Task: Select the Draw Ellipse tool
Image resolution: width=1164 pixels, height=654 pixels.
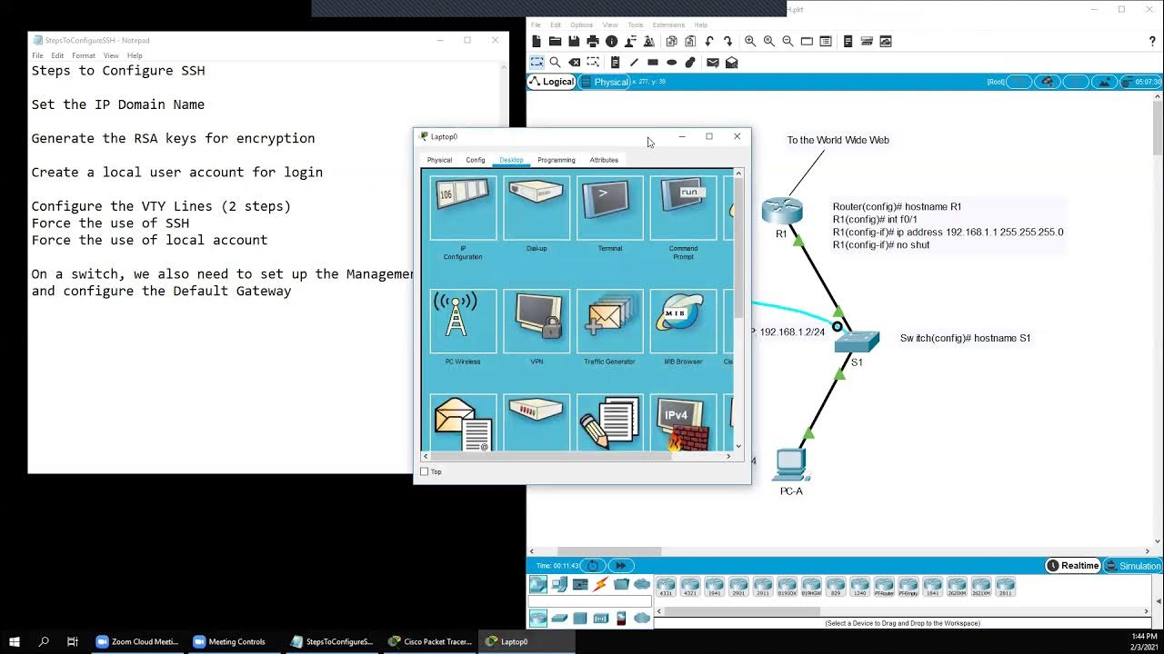Action: (671, 63)
